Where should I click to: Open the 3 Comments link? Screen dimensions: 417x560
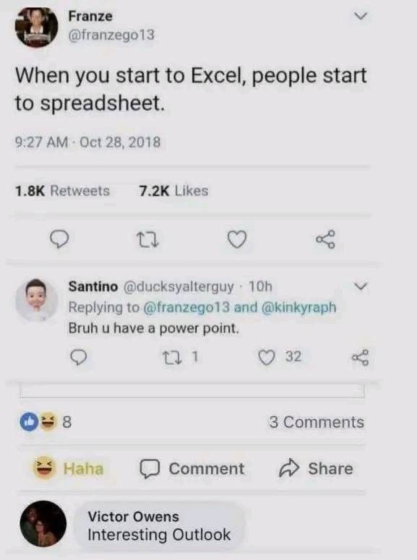(x=317, y=422)
